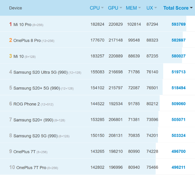The height and width of the screenshot is (175, 195).
Task: Click MEM score 88639 for Mi 10
Action: [x=134, y=56]
